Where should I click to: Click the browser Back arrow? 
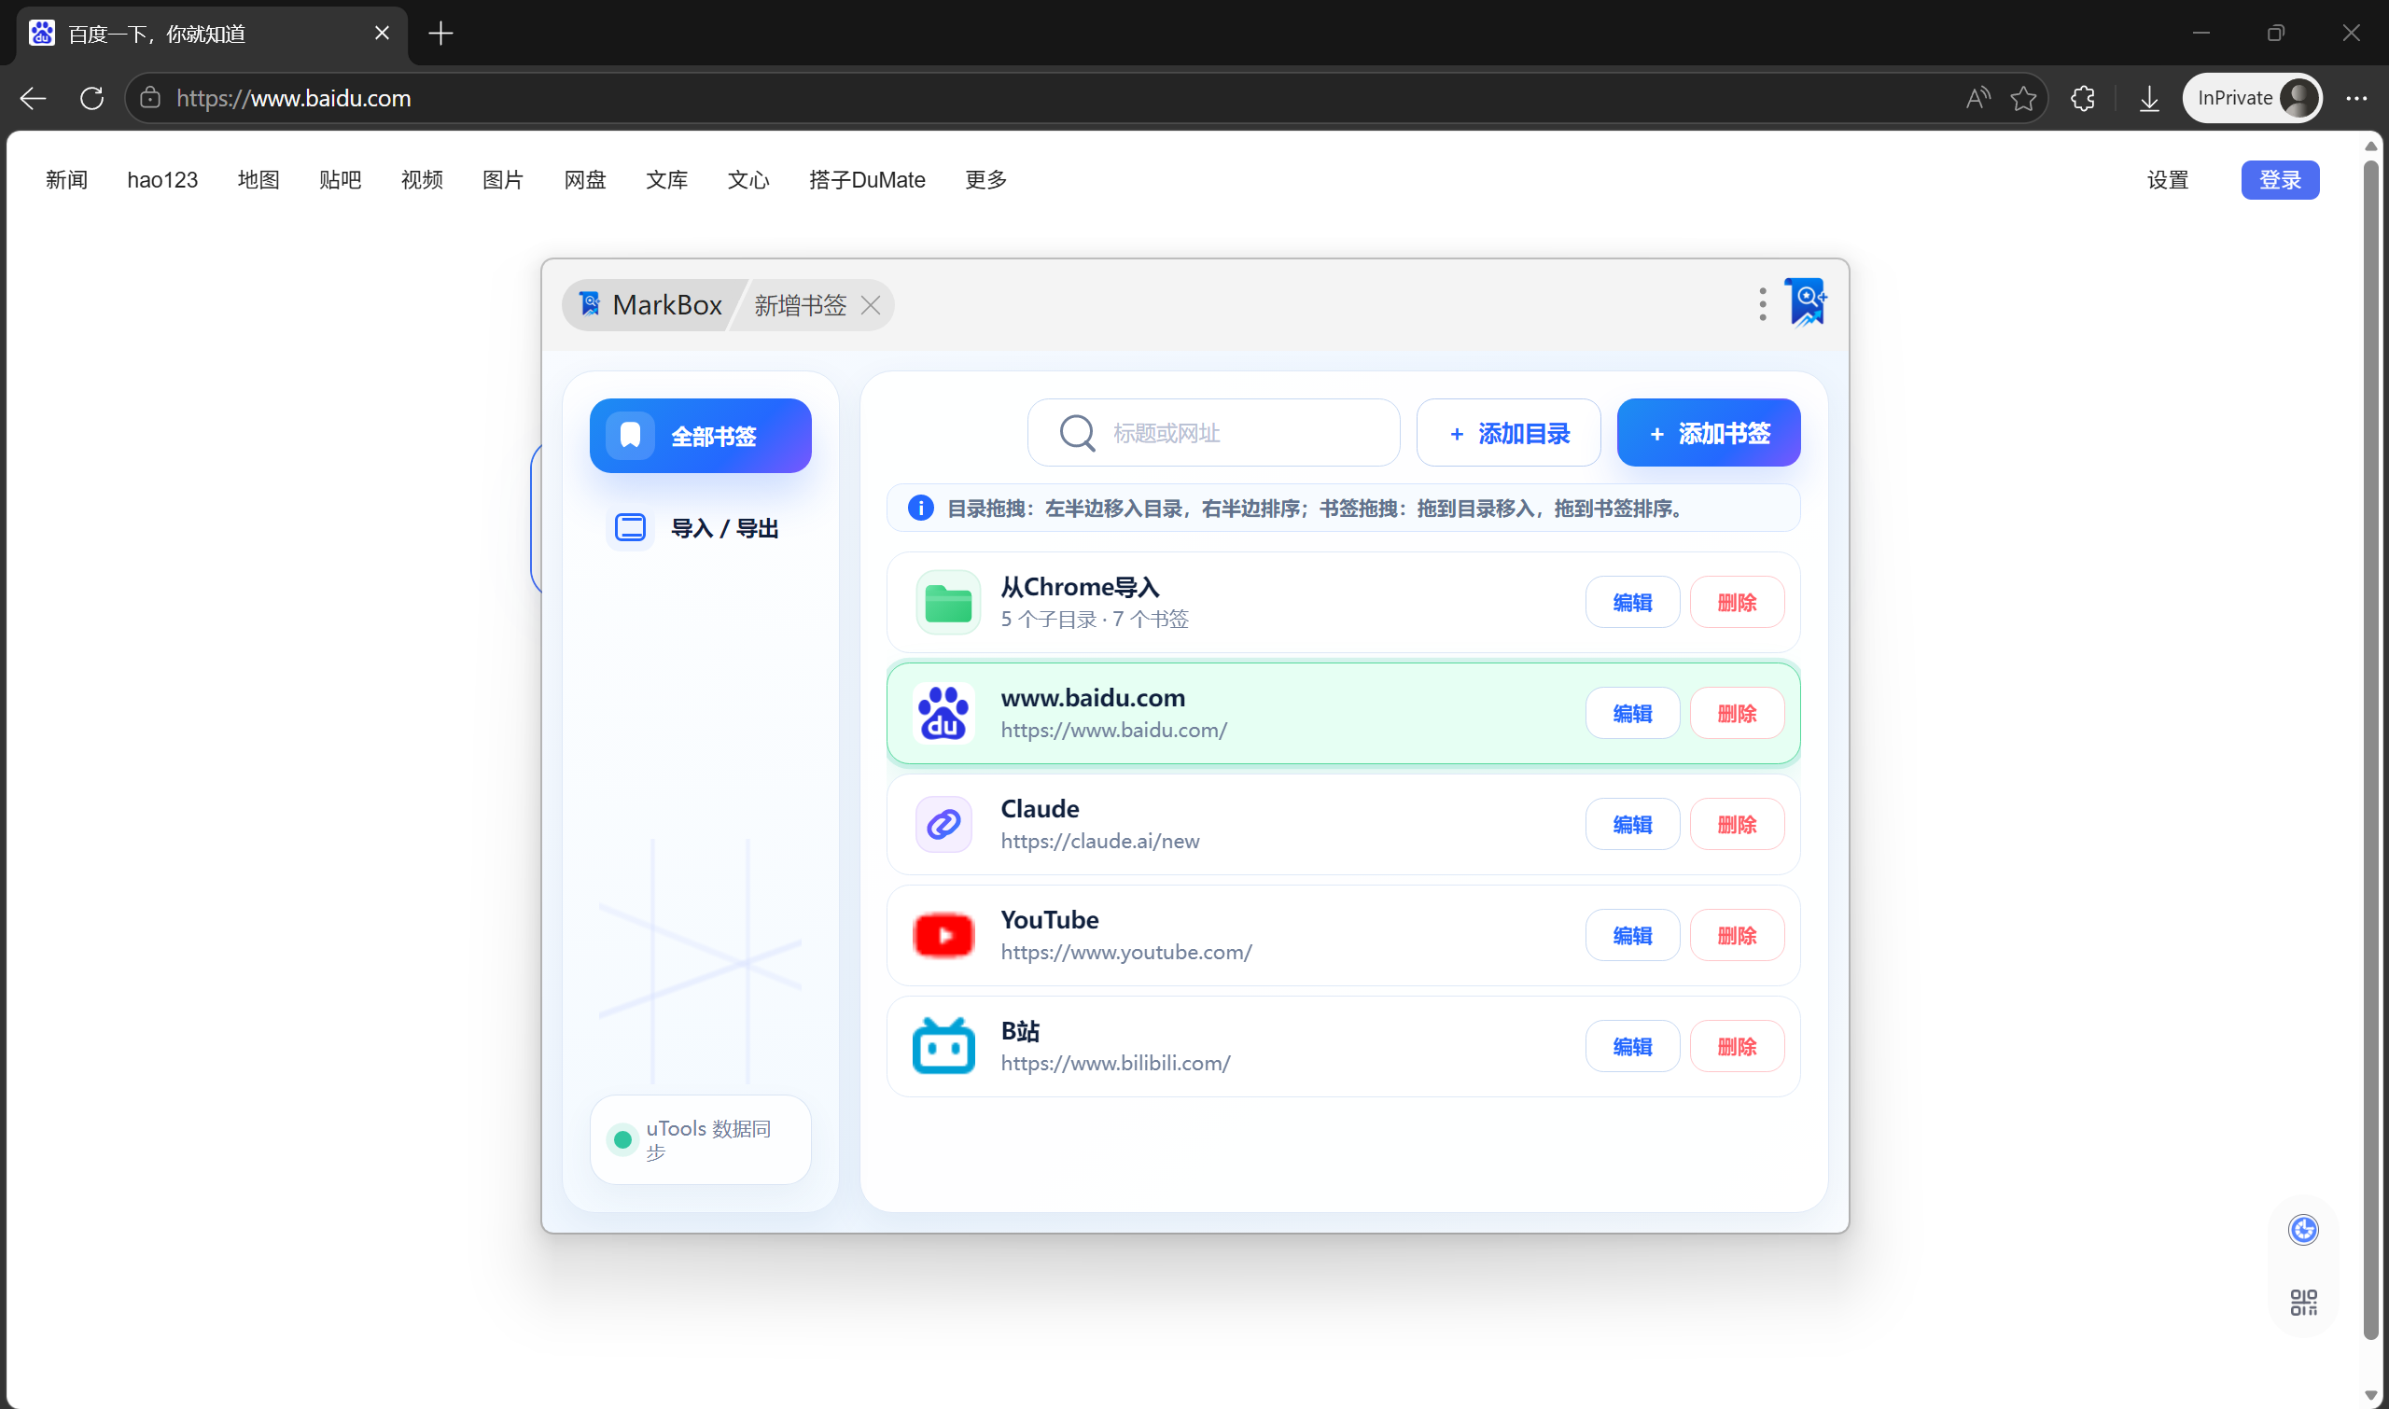(x=34, y=98)
